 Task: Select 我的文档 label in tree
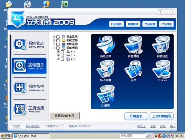(72, 40)
